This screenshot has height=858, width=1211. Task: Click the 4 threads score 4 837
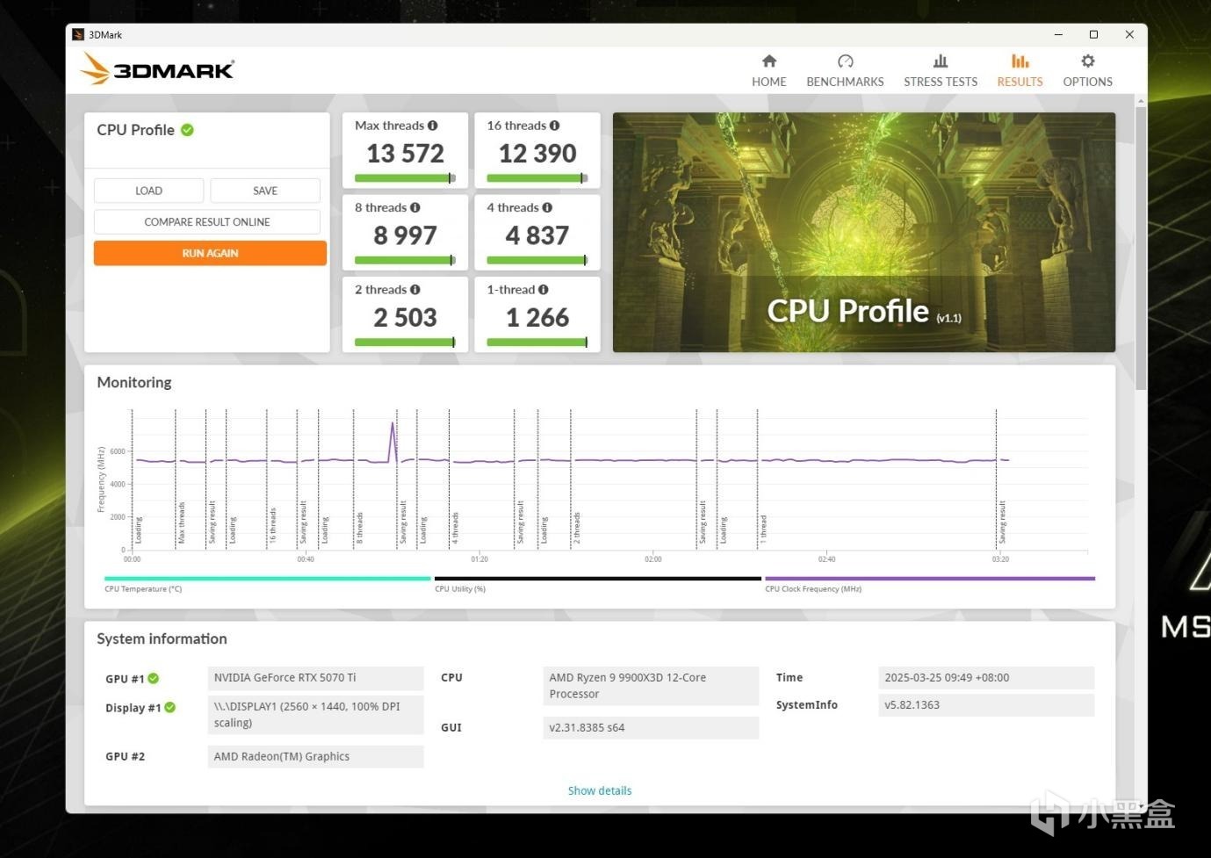(x=537, y=235)
